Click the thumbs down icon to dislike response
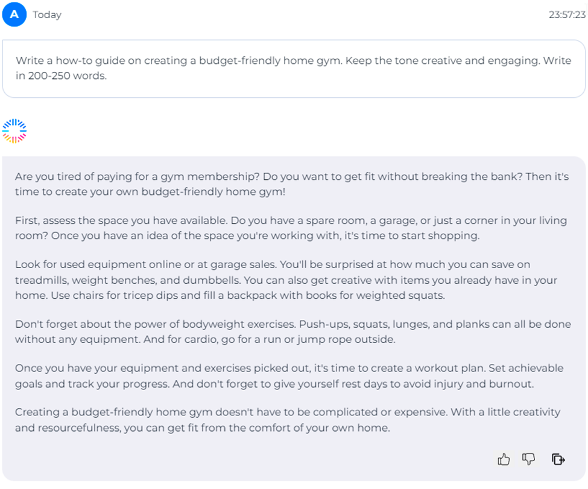588x489 pixels. coord(529,459)
